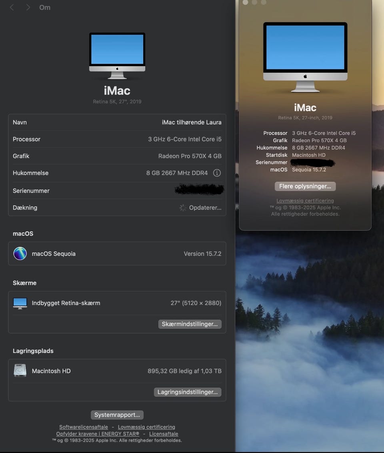Click 8 GB 2667 MHz DDR4 in Om pane
This screenshot has width=384, height=453.
[x=177, y=173]
